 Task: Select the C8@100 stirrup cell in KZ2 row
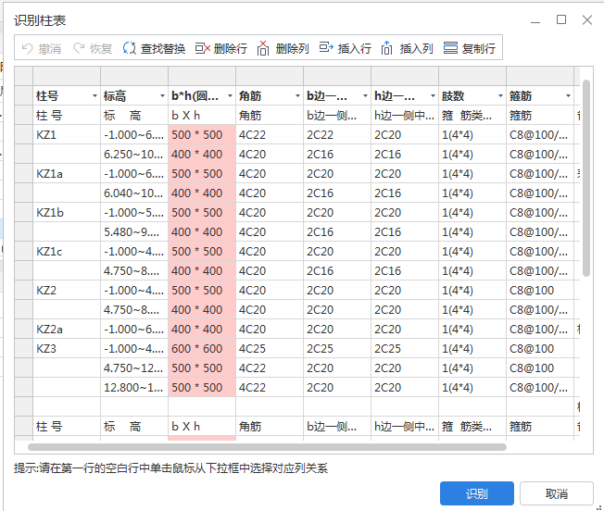[x=540, y=290]
